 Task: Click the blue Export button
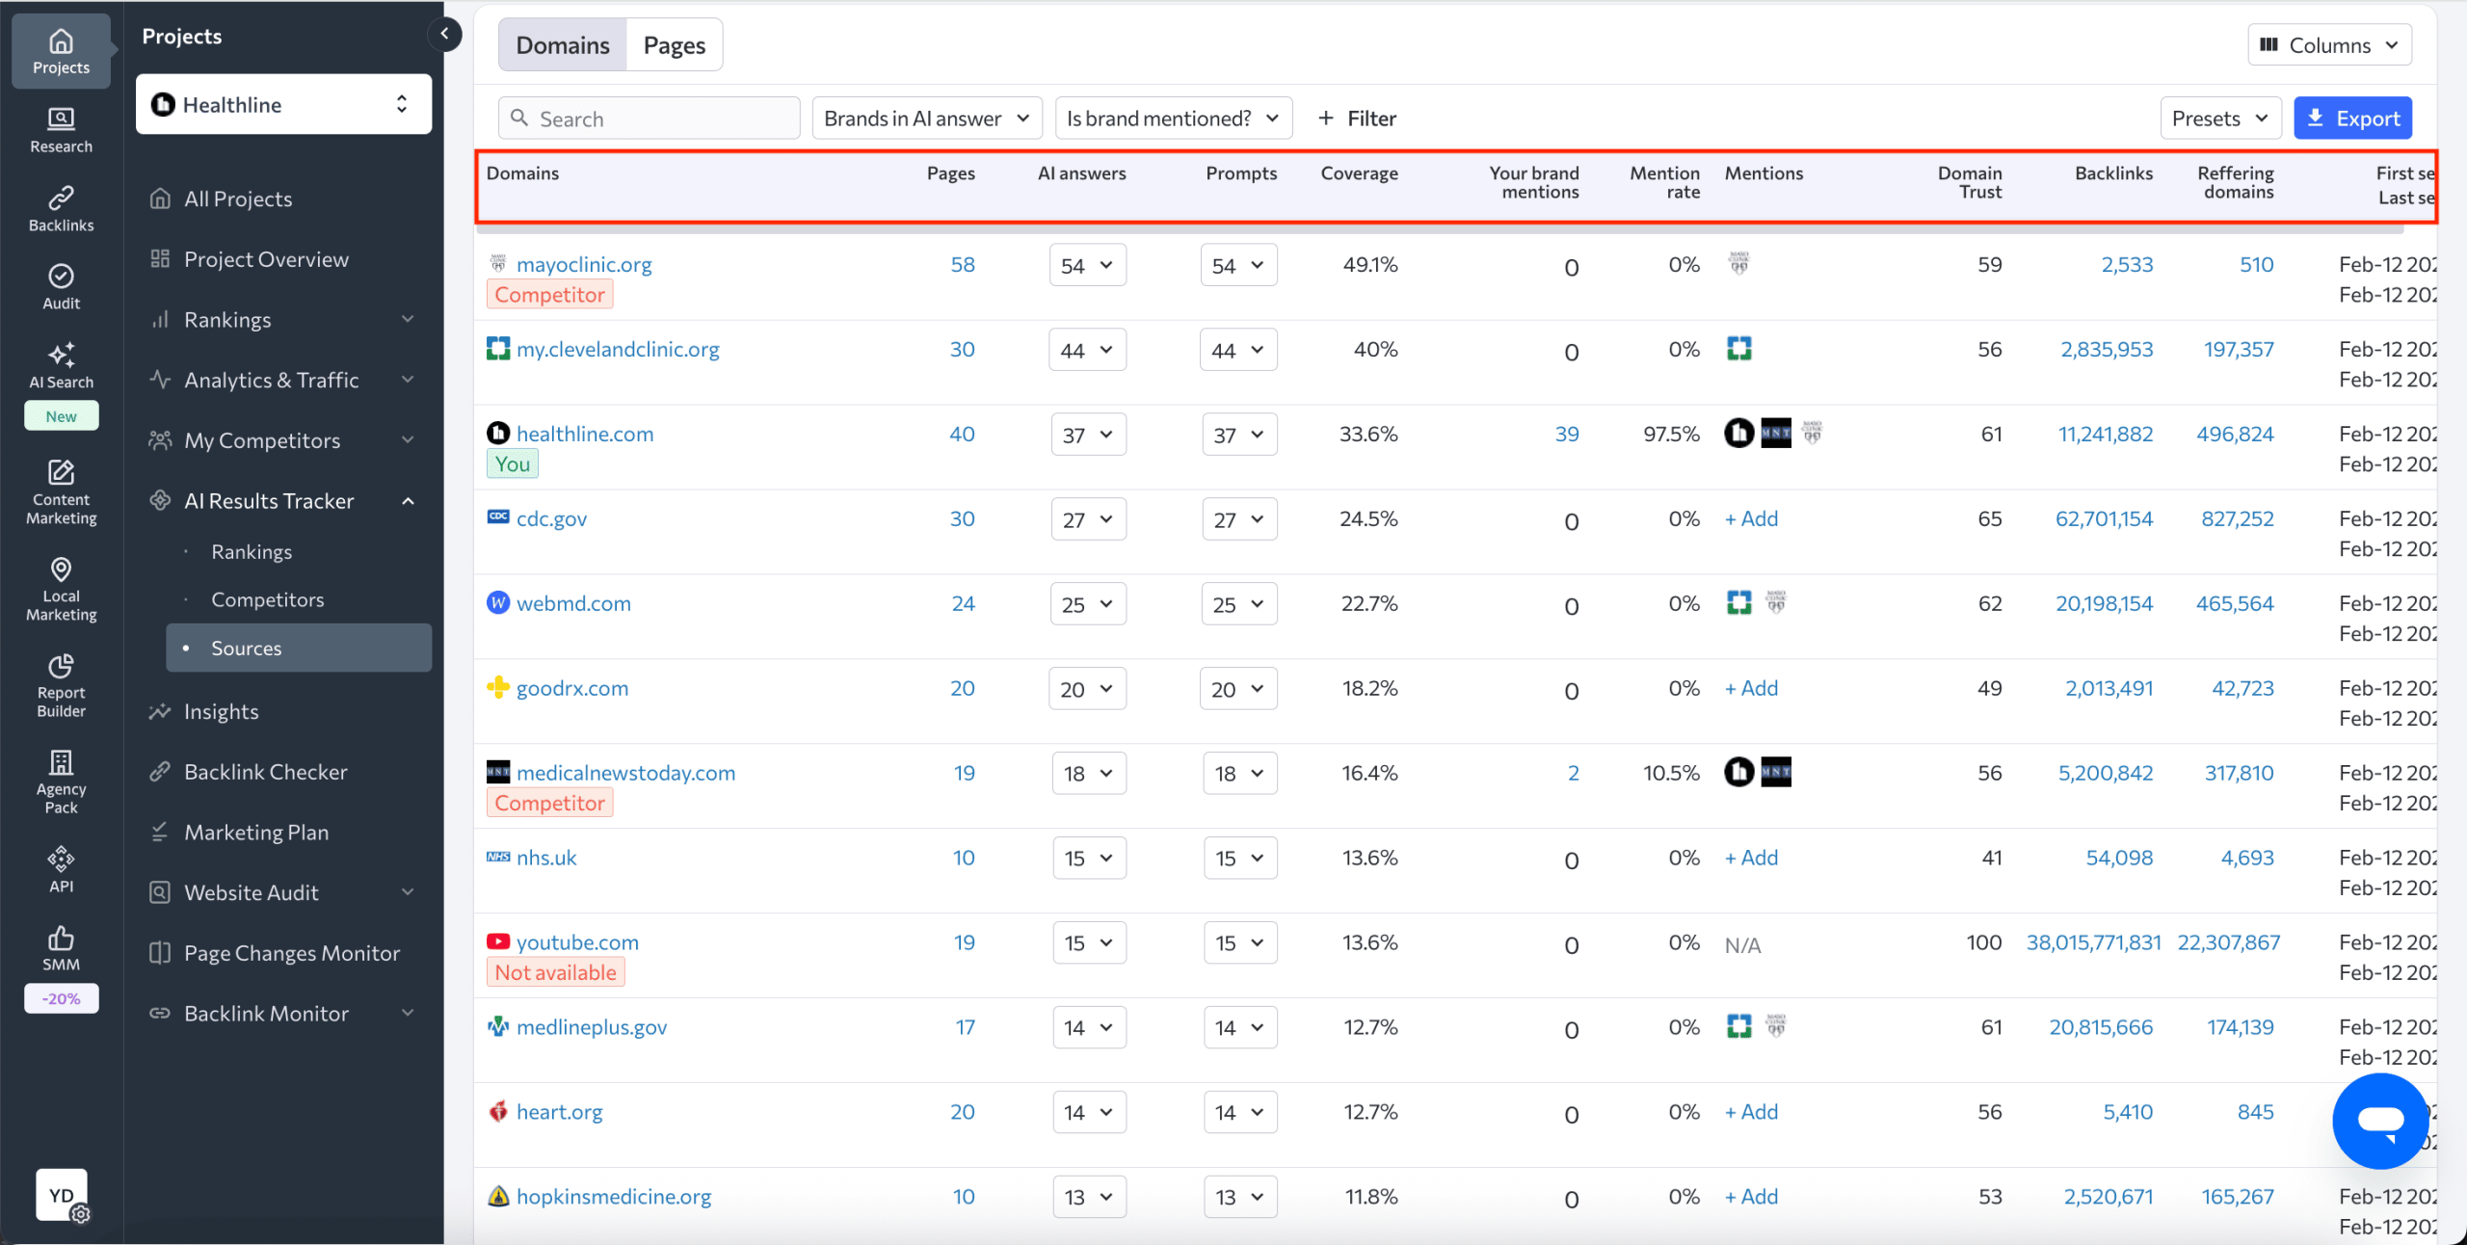[2352, 118]
